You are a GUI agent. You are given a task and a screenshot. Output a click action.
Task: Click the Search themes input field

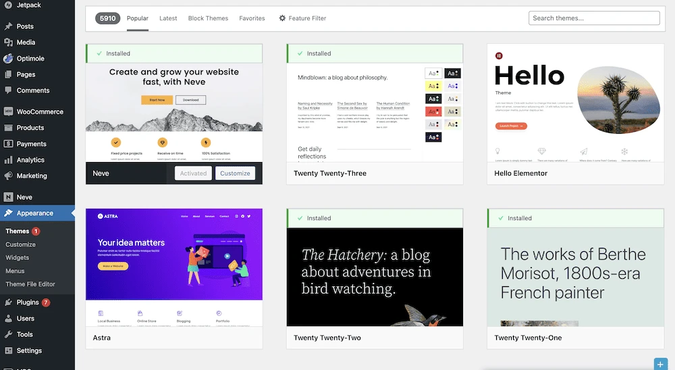pos(594,18)
